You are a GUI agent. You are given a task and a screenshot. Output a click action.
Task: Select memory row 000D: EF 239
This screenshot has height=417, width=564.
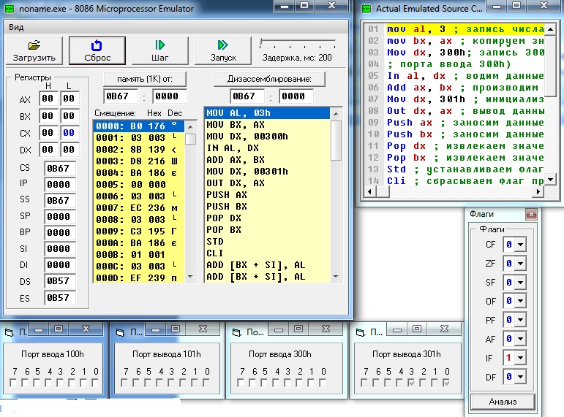[139, 278]
